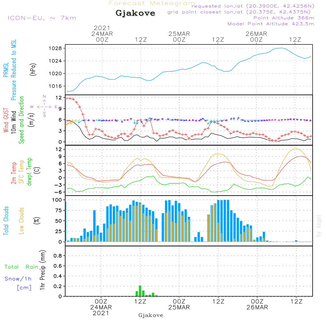
Task: Click the blue "Total Clouds" label
Action: [x=6, y=221]
